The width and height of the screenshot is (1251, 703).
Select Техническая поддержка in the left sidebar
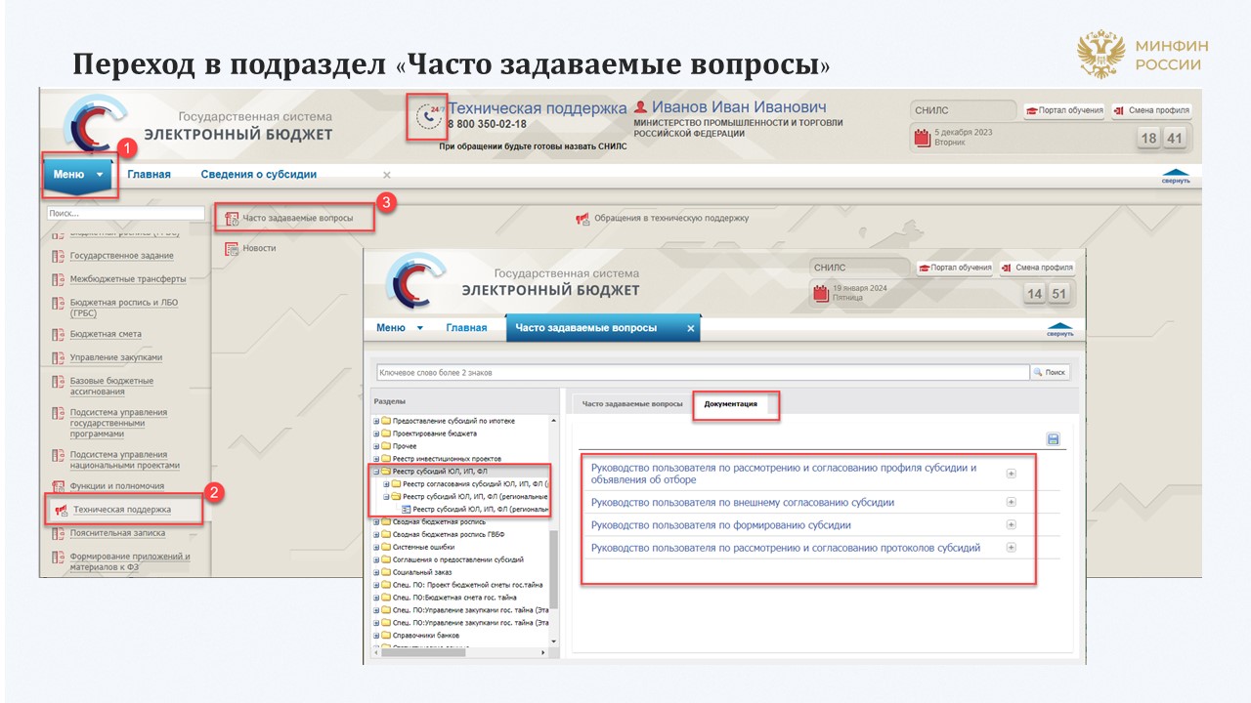pos(121,510)
